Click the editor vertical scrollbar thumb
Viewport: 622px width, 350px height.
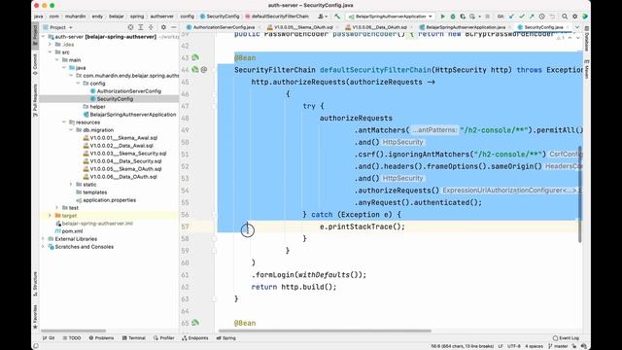click(579, 194)
